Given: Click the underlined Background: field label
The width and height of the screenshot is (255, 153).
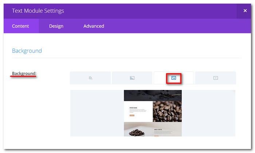Looking at the screenshot, I should 24,74.
